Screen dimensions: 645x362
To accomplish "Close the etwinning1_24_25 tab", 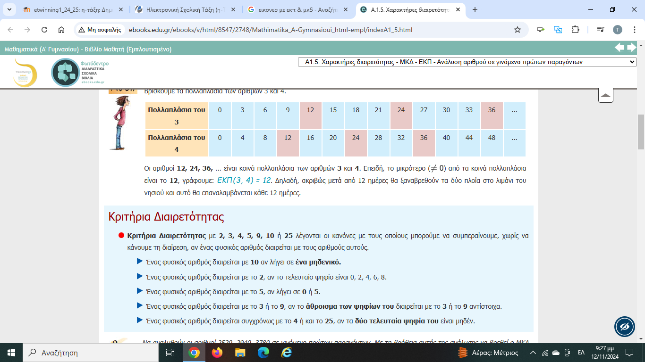I will click(120, 9).
